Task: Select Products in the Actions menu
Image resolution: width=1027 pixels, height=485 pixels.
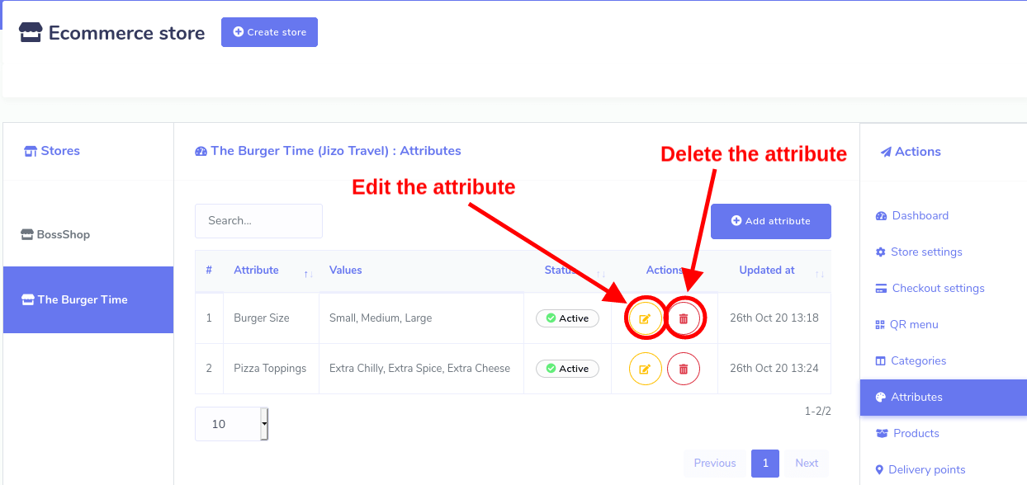Action: click(x=916, y=433)
